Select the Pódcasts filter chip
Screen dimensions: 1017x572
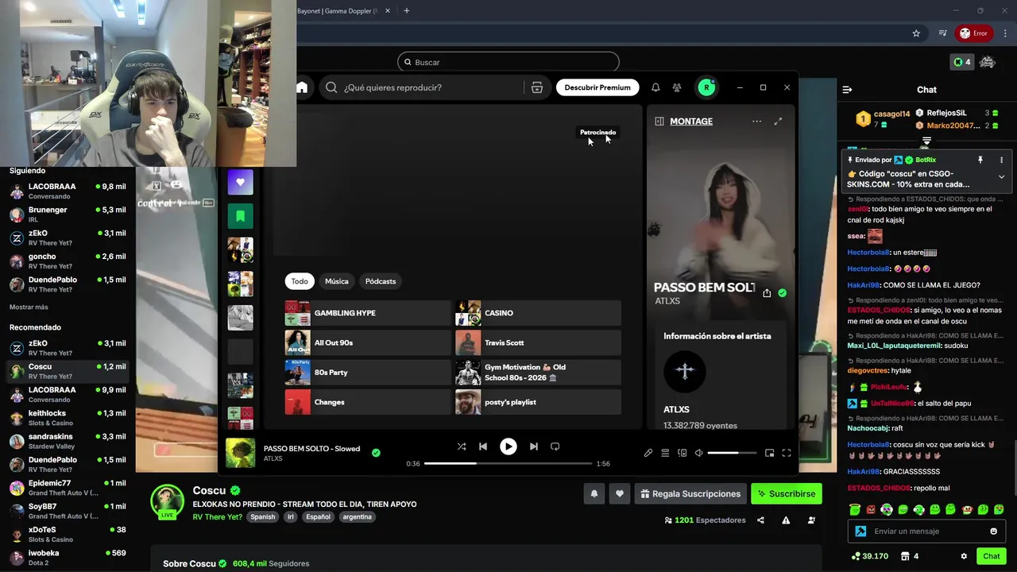click(381, 281)
